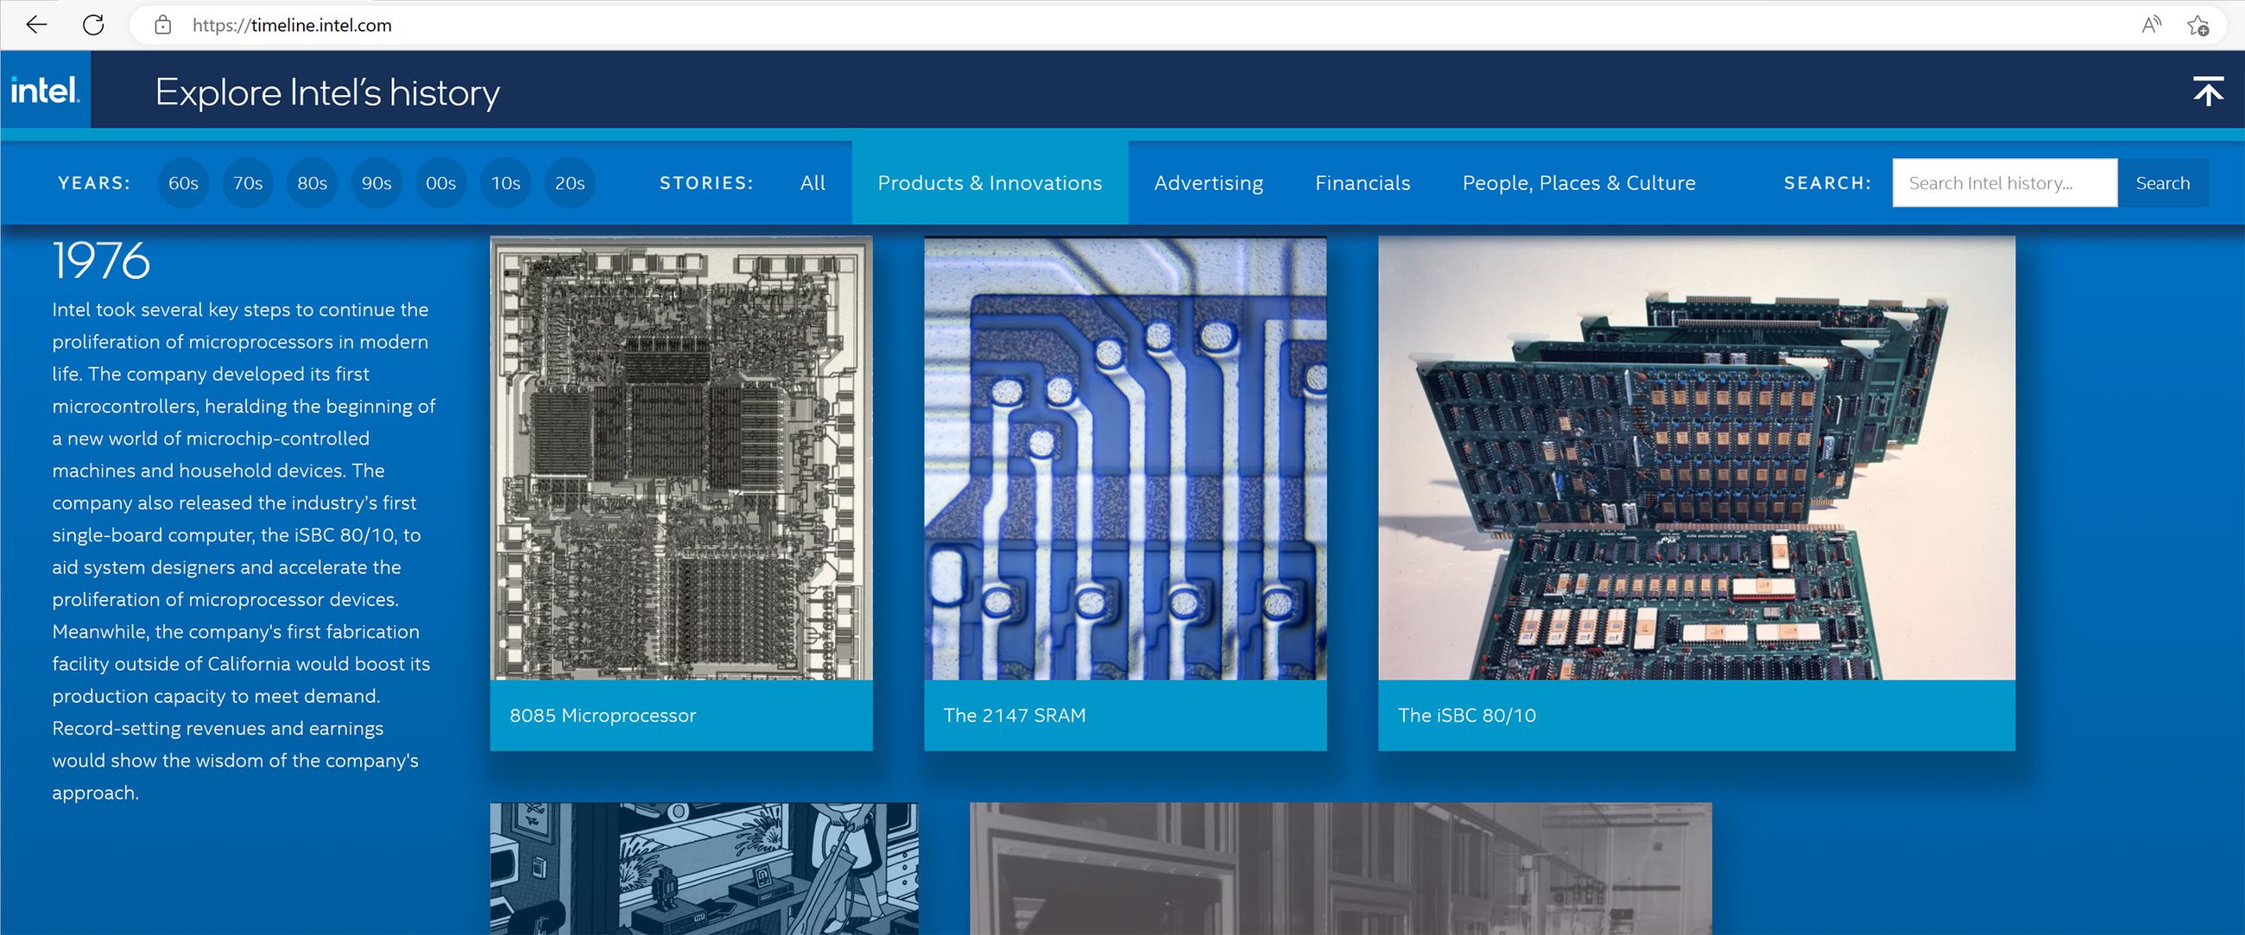Show All stories
Screen dimensions: 2245x935
813,183
